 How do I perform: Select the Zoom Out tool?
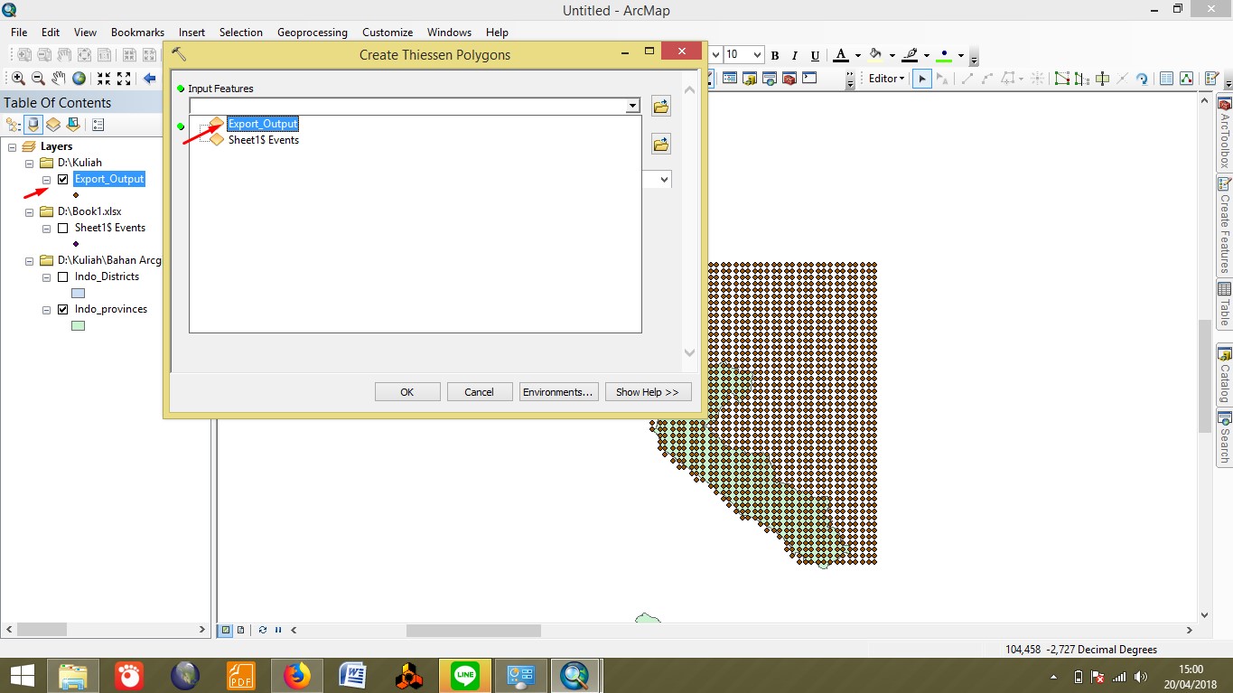38,79
